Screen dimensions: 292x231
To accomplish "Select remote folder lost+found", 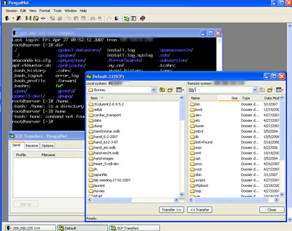I will coord(201,142).
